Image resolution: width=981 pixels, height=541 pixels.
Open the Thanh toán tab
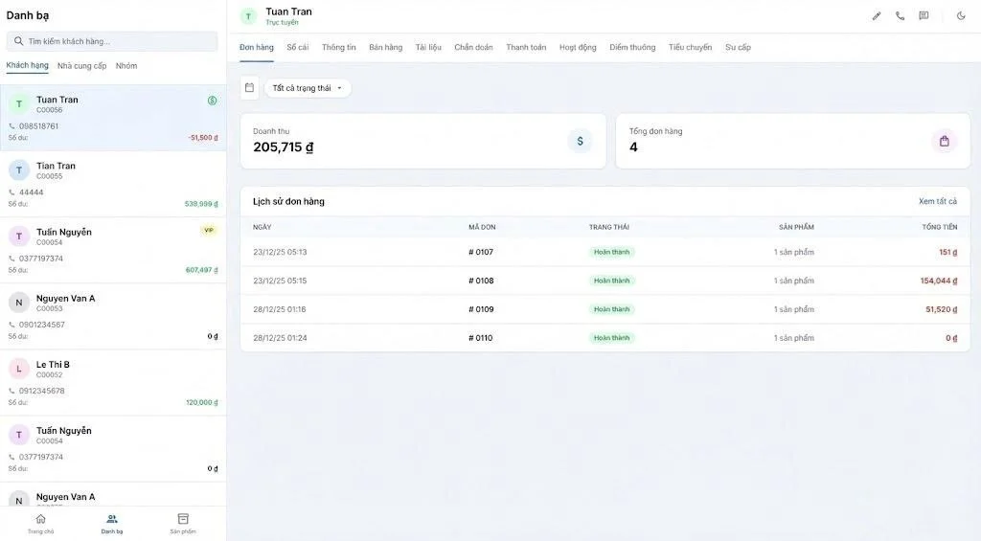pyautogui.click(x=526, y=47)
